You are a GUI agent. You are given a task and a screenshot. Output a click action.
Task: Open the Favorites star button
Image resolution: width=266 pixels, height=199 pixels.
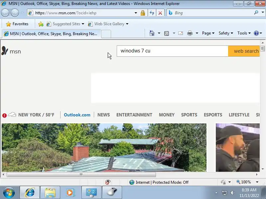[17, 24]
